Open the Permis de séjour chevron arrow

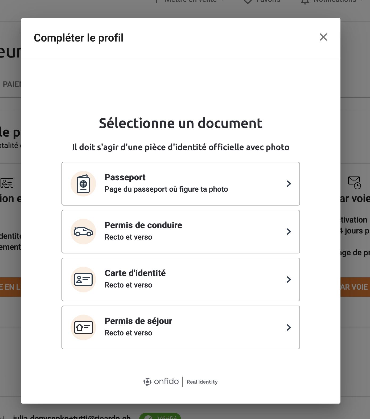pyautogui.click(x=289, y=327)
